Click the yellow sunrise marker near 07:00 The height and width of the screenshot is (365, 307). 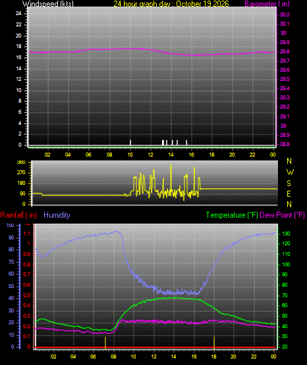(x=105, y=343)
